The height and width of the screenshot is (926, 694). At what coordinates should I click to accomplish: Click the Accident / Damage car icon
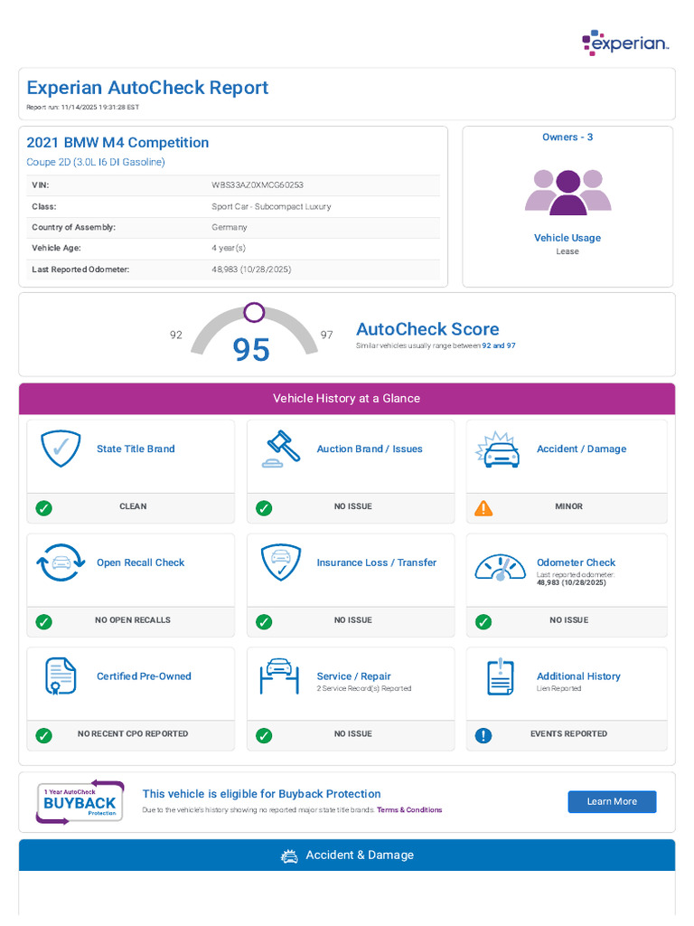tap(498, 449)
